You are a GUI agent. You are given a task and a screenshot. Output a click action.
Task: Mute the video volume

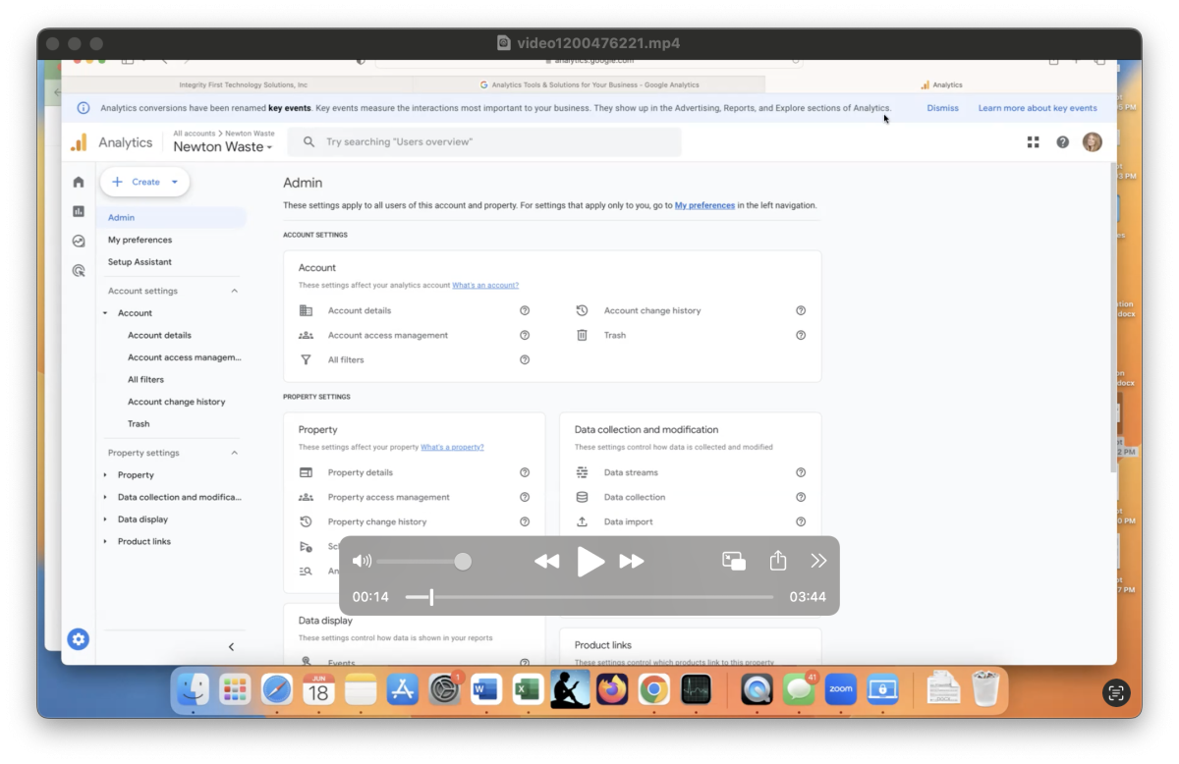pyautogui.click(x=362, y=561)
